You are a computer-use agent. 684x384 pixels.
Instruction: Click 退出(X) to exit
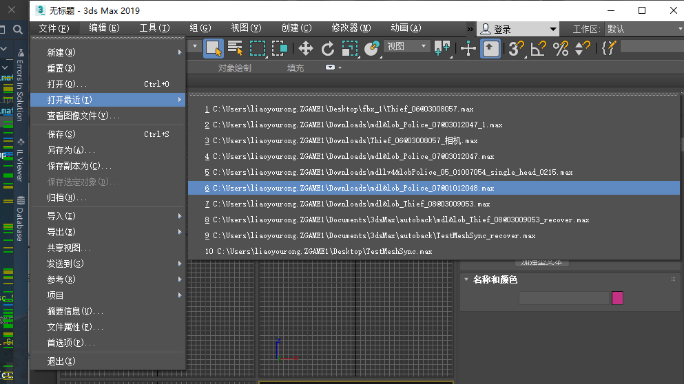click(107, 361)
